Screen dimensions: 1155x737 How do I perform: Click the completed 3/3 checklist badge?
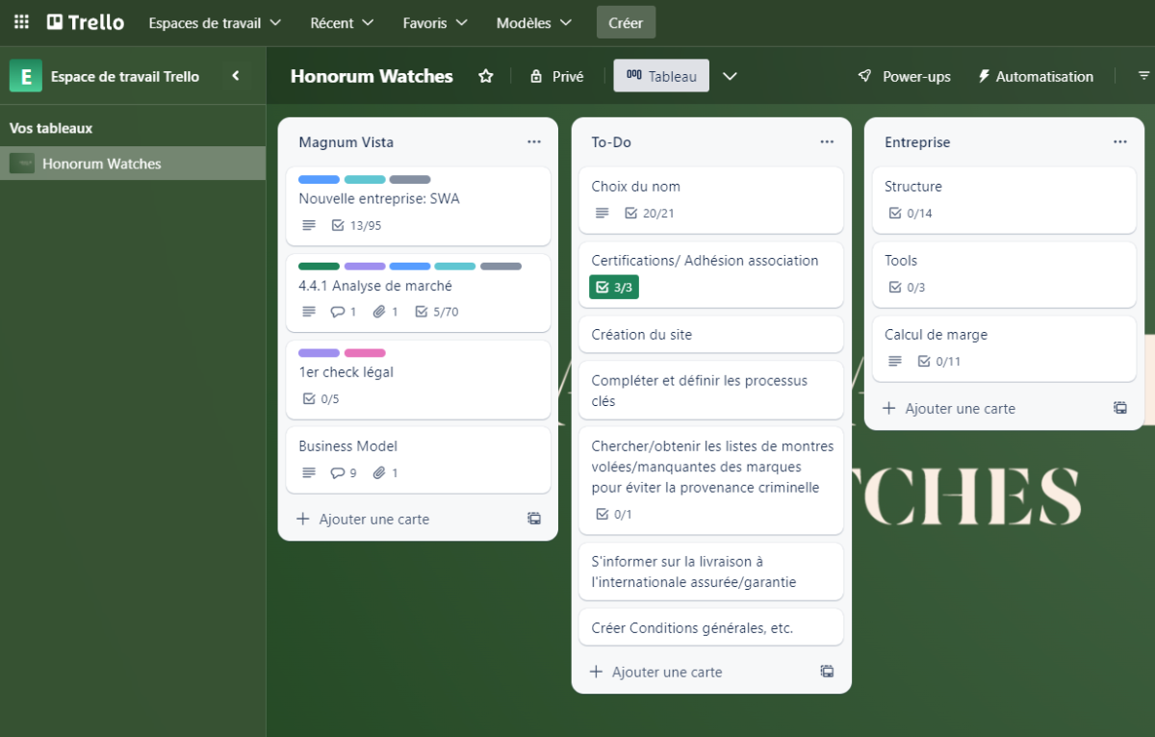(x=614, y=287)
